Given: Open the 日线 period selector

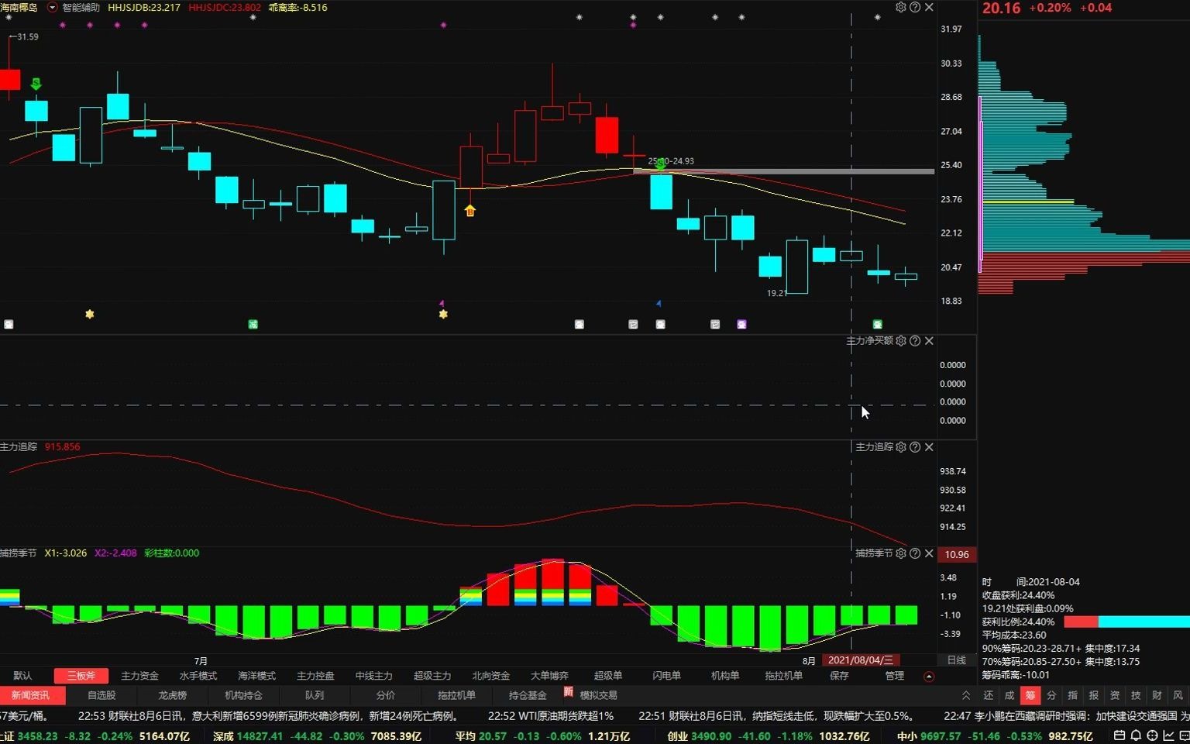Looking at the screenshot, I should point(957,660).
